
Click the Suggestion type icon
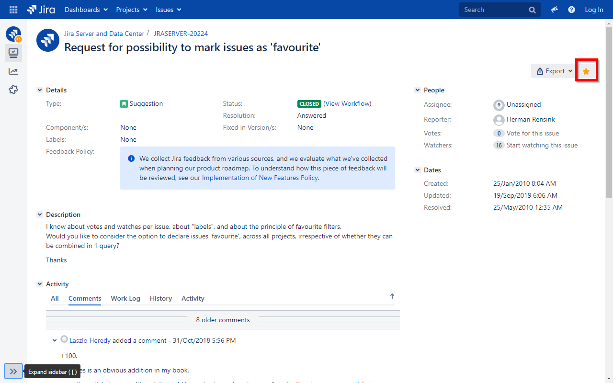124,103
